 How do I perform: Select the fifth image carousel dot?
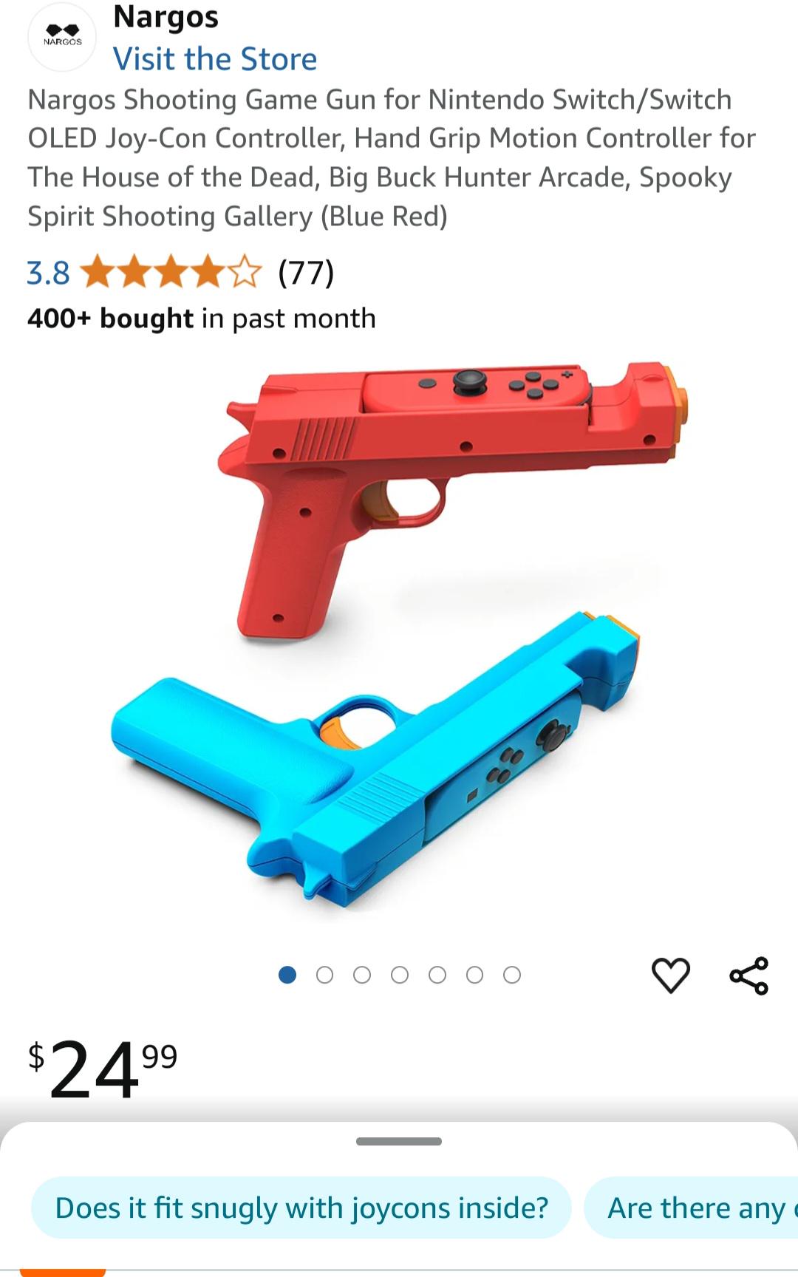coord(437,975)
